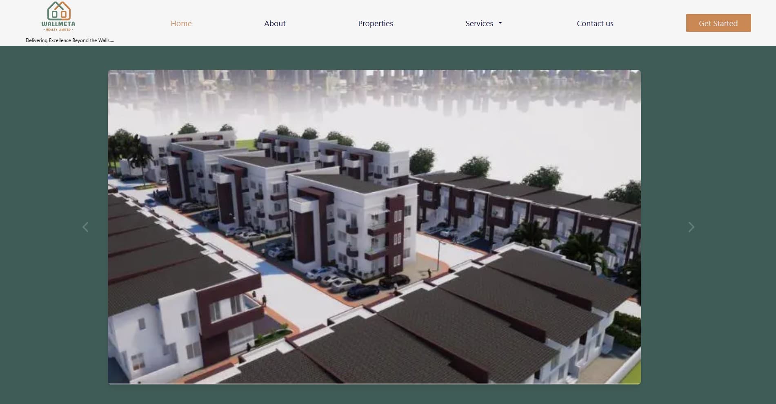This screenshot has height=404, width=776.
Task: Go to previous carousel slide arrow
Action: click(x=85, y=227)
